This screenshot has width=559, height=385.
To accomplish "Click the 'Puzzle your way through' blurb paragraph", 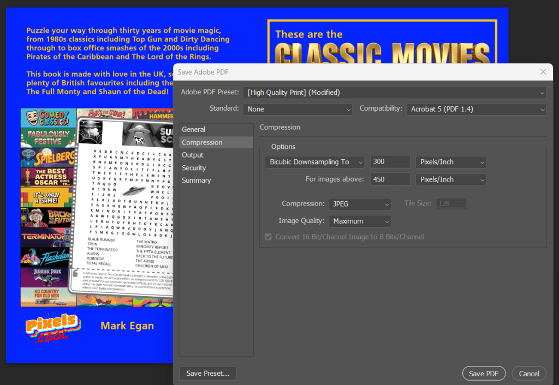I will [128, 44].
